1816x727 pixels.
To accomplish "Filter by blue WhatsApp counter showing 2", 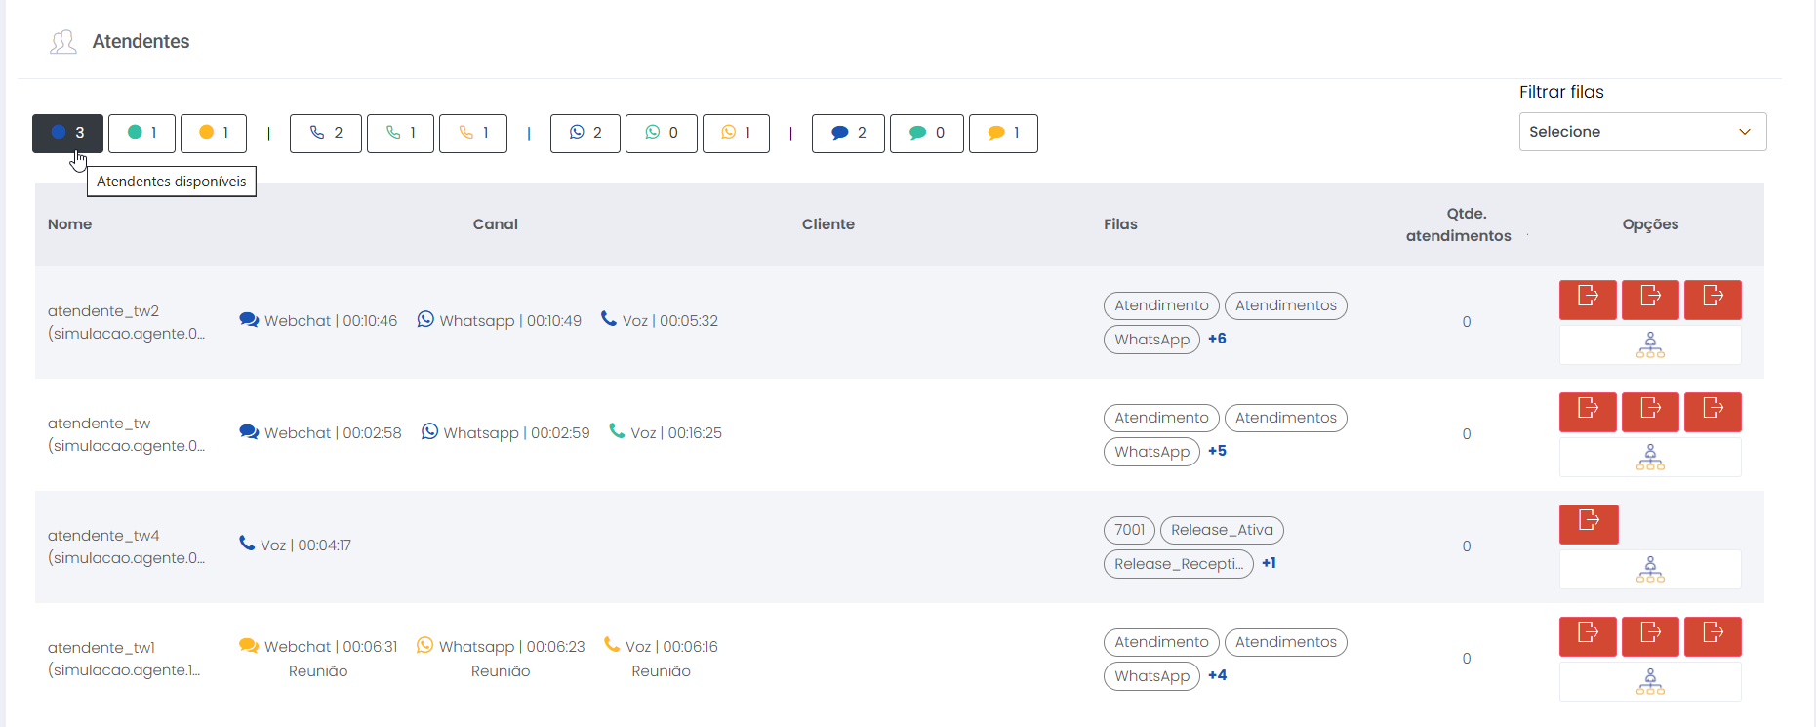I will point(585,133).
